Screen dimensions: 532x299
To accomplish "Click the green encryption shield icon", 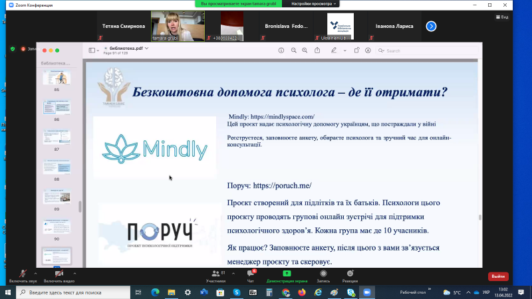I will 13,49.
